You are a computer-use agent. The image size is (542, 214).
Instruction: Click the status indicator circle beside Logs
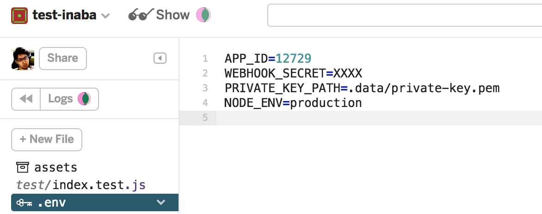84,99
